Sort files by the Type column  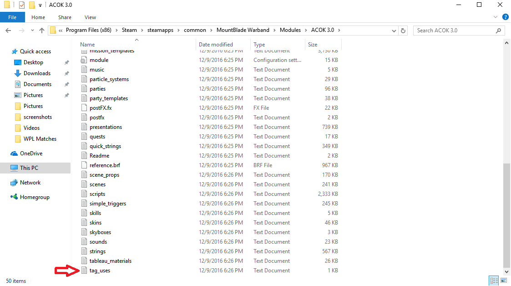point(259,44)
